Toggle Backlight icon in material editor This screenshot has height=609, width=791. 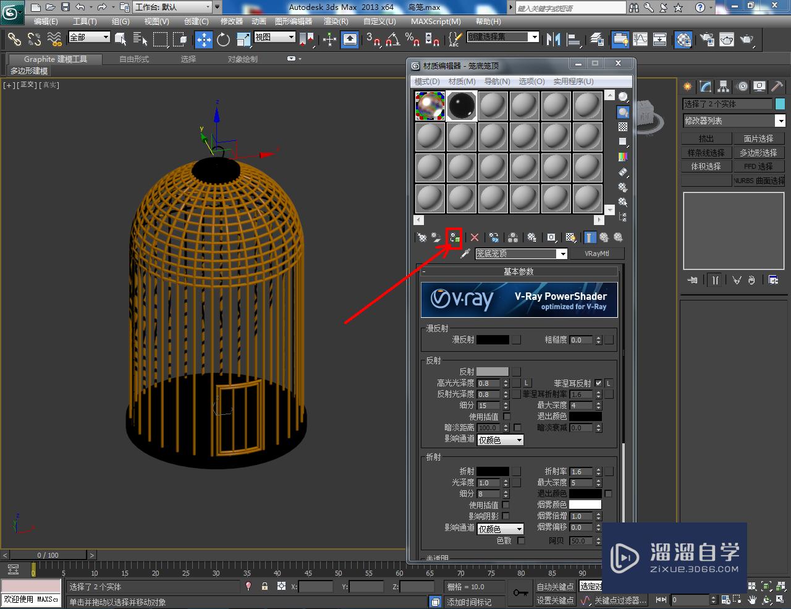click(x=623, y=112)
